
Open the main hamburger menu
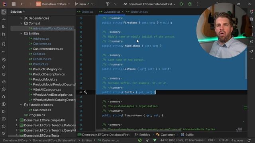pyautogui.click(x=14, y=4)
